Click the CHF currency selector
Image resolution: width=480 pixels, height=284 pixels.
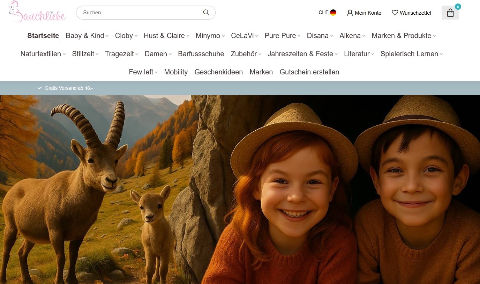323,13
